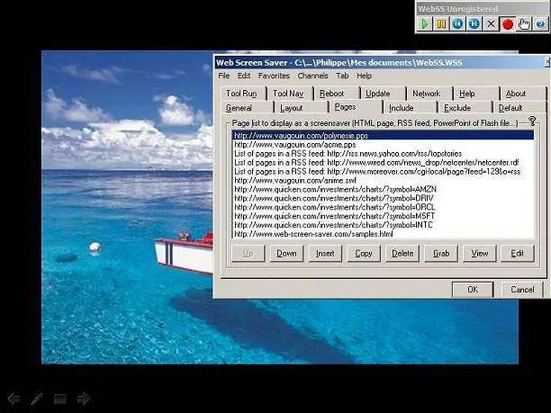
Task: Select the web-screen-saver.com samples.html entry
Action: coord(383,234)
